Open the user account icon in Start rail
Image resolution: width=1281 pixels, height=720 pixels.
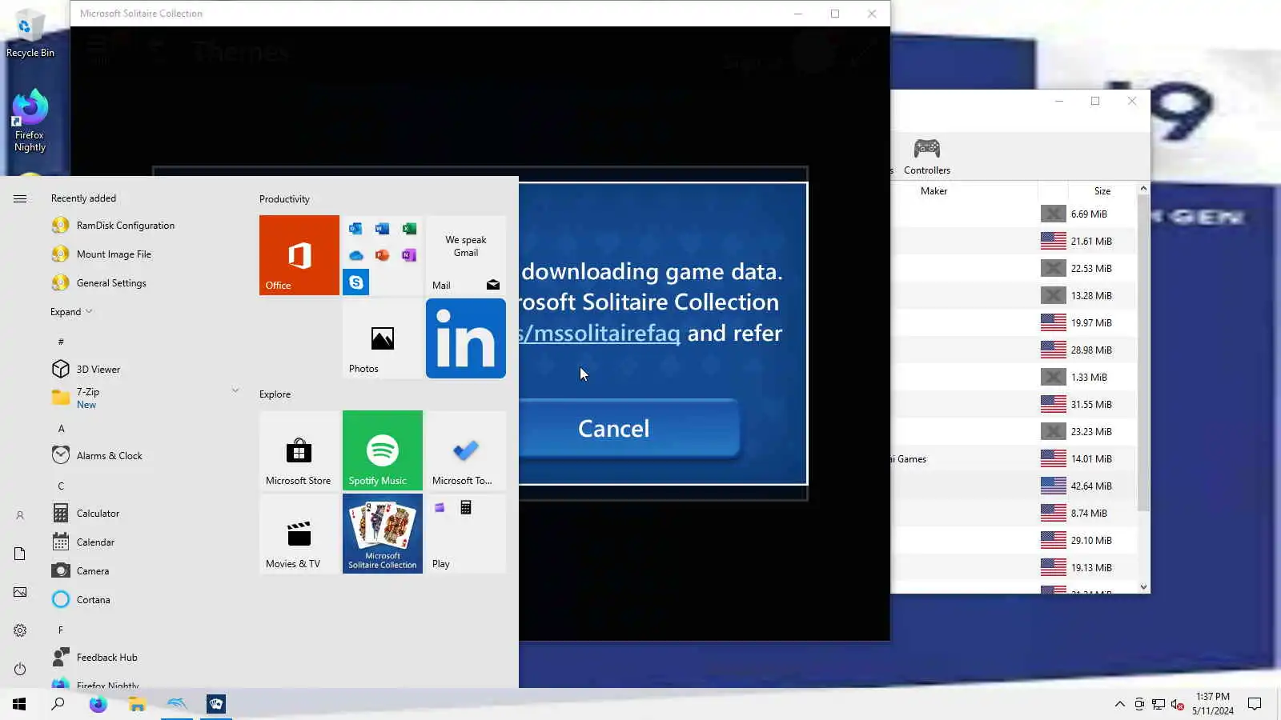pyautogui.click(x=20, y=516)
